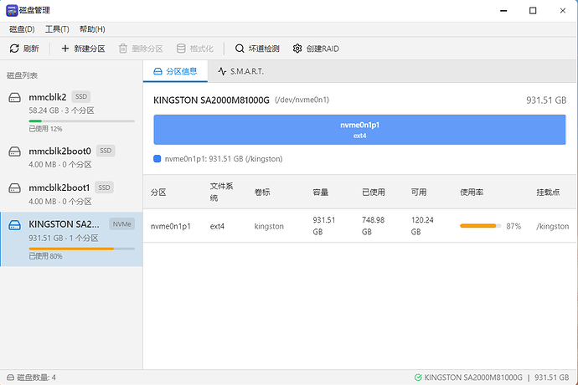This screenshot has height=385, width=578.
Task: Minimize the 磁盘管理 window
Action: (x=503, y=11)
